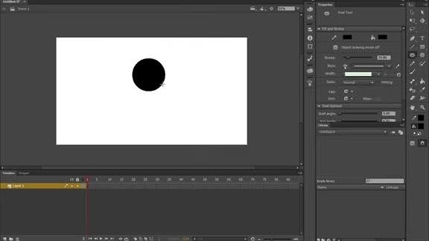Toggle Layer 1 visibility dot
The height and width of the screenshot is (241, 429).
click(x=72, y=186)
